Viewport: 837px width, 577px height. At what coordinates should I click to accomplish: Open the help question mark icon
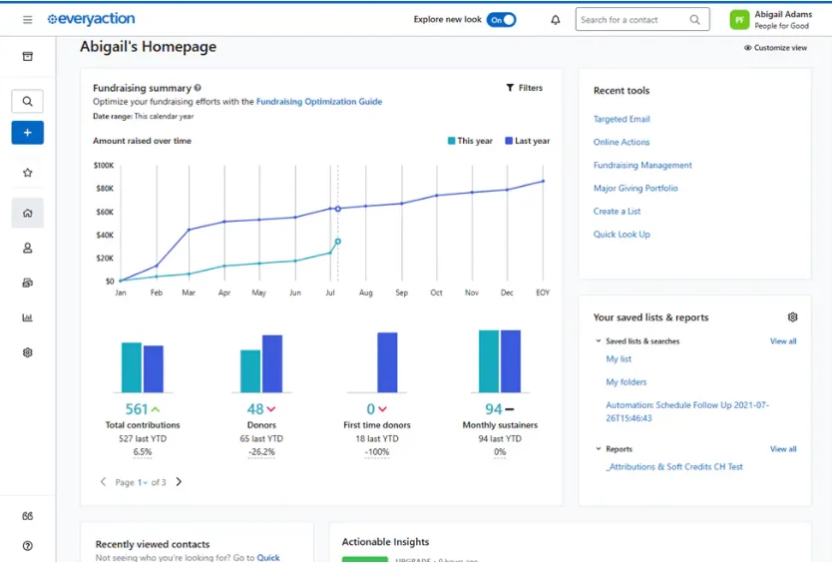(x=27, y=546)
